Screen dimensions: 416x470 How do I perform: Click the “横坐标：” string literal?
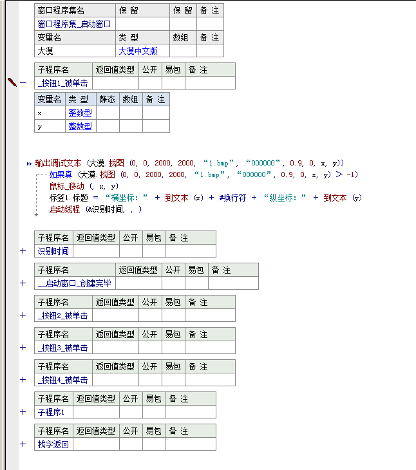[126, 198]
